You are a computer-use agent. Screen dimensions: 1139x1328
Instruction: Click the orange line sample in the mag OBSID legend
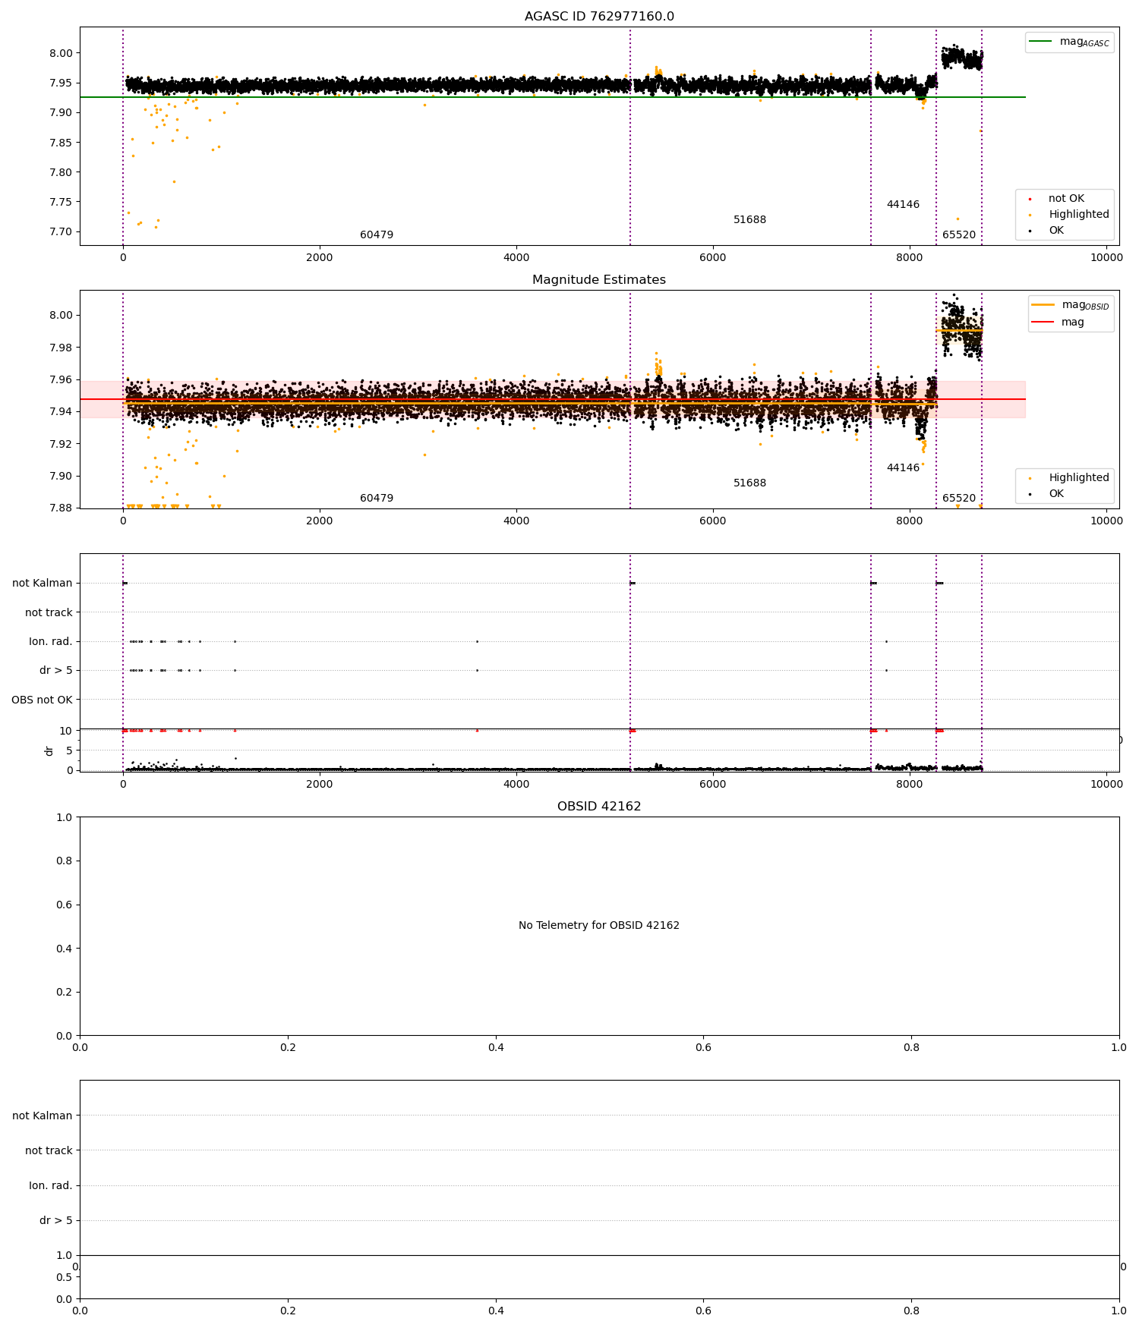tap(1043, 305)
